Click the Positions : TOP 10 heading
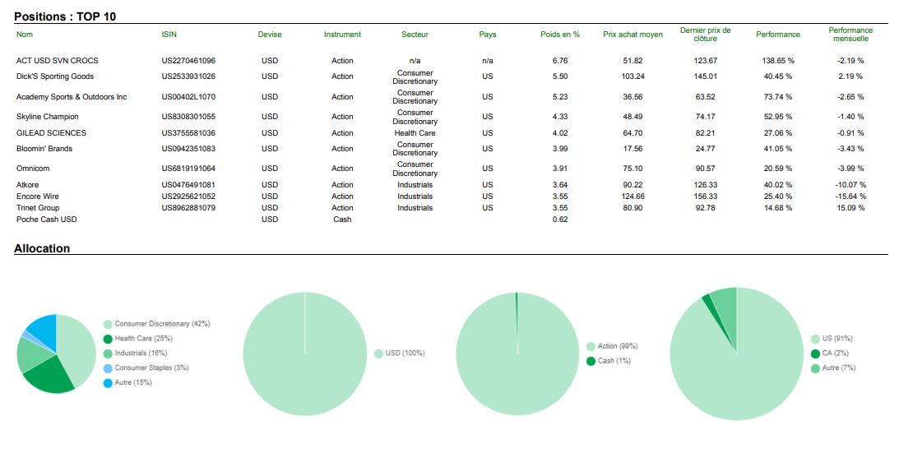Screen dimensions: 899x453 [65, 16]
